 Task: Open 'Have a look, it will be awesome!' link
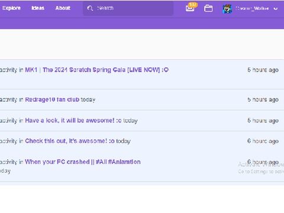point(73,120)
